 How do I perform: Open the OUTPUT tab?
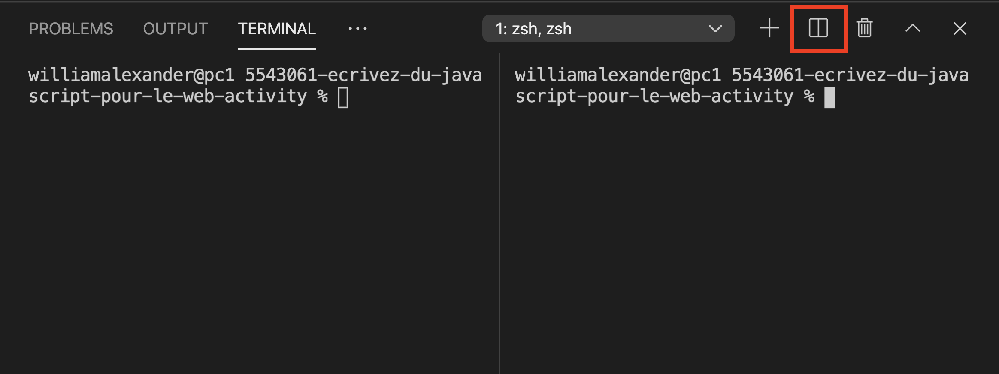click(175, 28)
